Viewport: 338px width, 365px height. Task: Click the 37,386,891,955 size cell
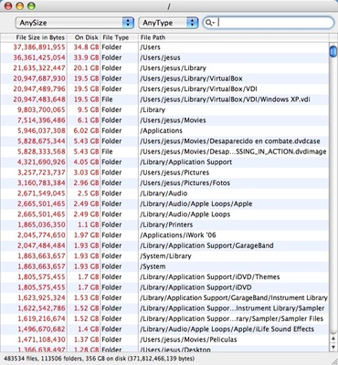click(39, 47)
